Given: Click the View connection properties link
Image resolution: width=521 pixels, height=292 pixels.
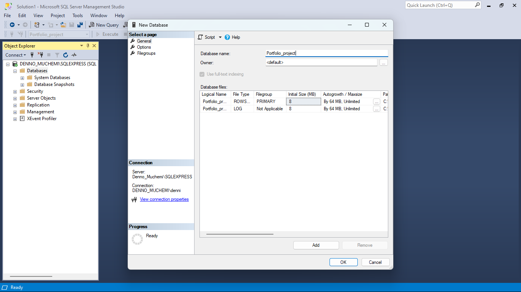Looking at the screenshot, I should pyautogui.click(x=164, y=199).
